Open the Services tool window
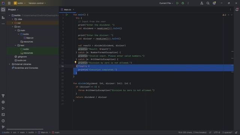The image size is (240, 135). 3,102
